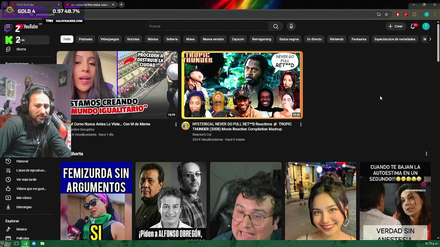Start voice search with the microphone icon
The width and height of the screenshot is (440, 247).
tap(291, 26)
